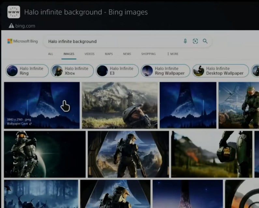
Task: Select the Halo Infinite E3 suggestion chip
Action: coord(117,71)
